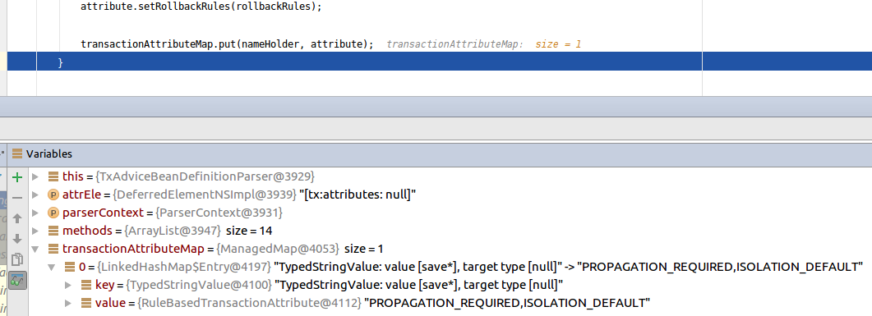Select the Variables tab title
Image resolution: width=872 pixels, height=316 pixels.
(x=49, y=153)
